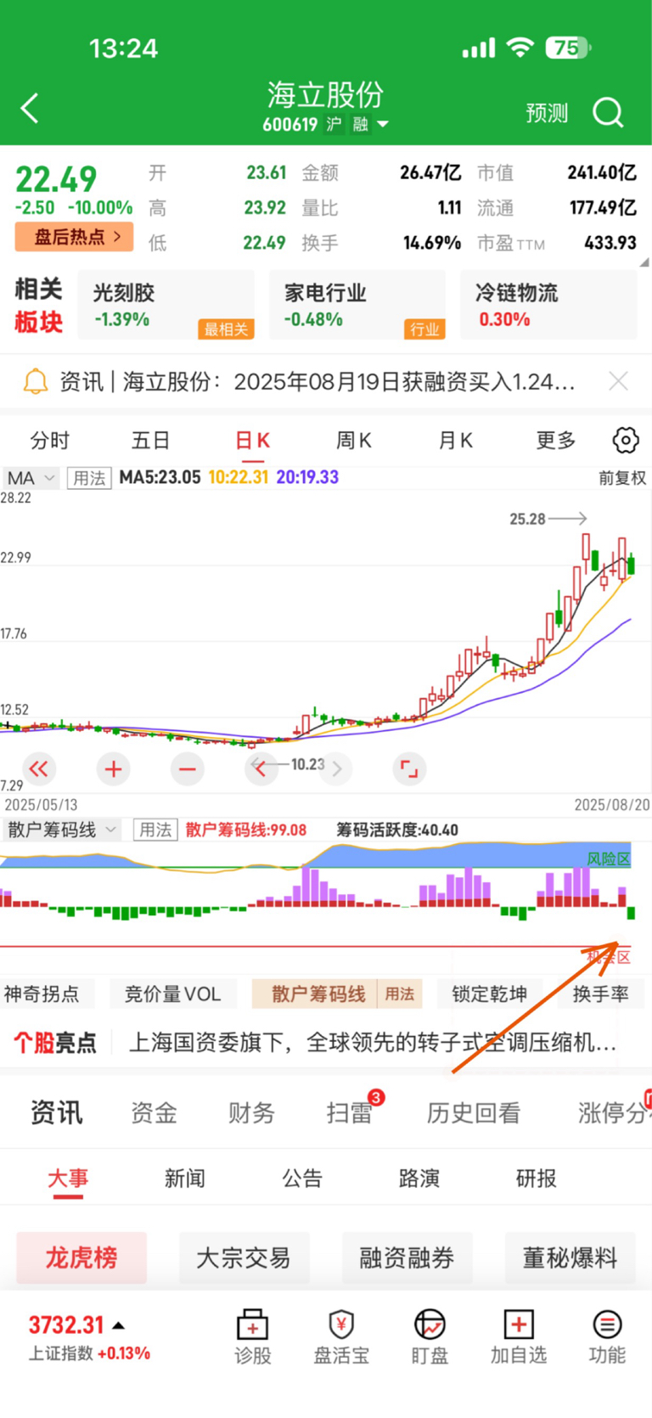Add stock via 加自选 icon
The height and width of the screenshot is (1418, 652).
tap(518, 1336)
